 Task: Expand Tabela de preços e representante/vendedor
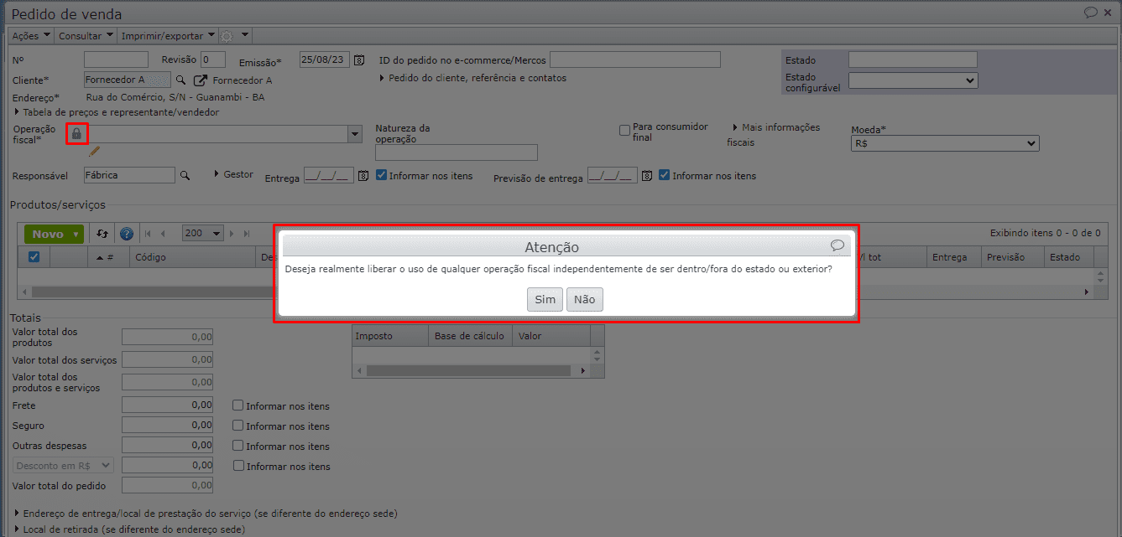[x=116, y=112]
